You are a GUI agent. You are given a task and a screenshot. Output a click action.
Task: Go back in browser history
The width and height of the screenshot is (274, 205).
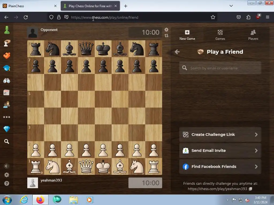[6, 17]
